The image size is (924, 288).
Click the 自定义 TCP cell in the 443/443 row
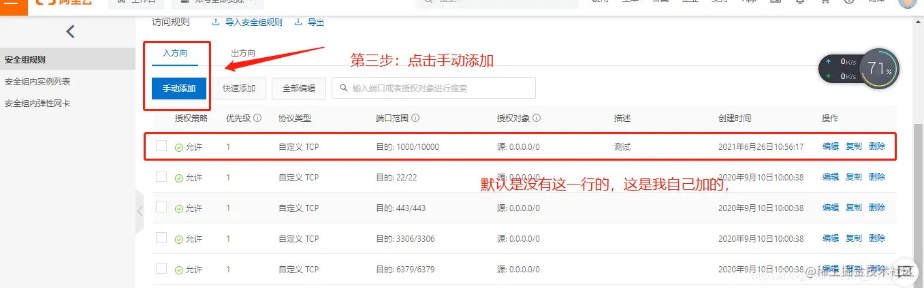298,208
